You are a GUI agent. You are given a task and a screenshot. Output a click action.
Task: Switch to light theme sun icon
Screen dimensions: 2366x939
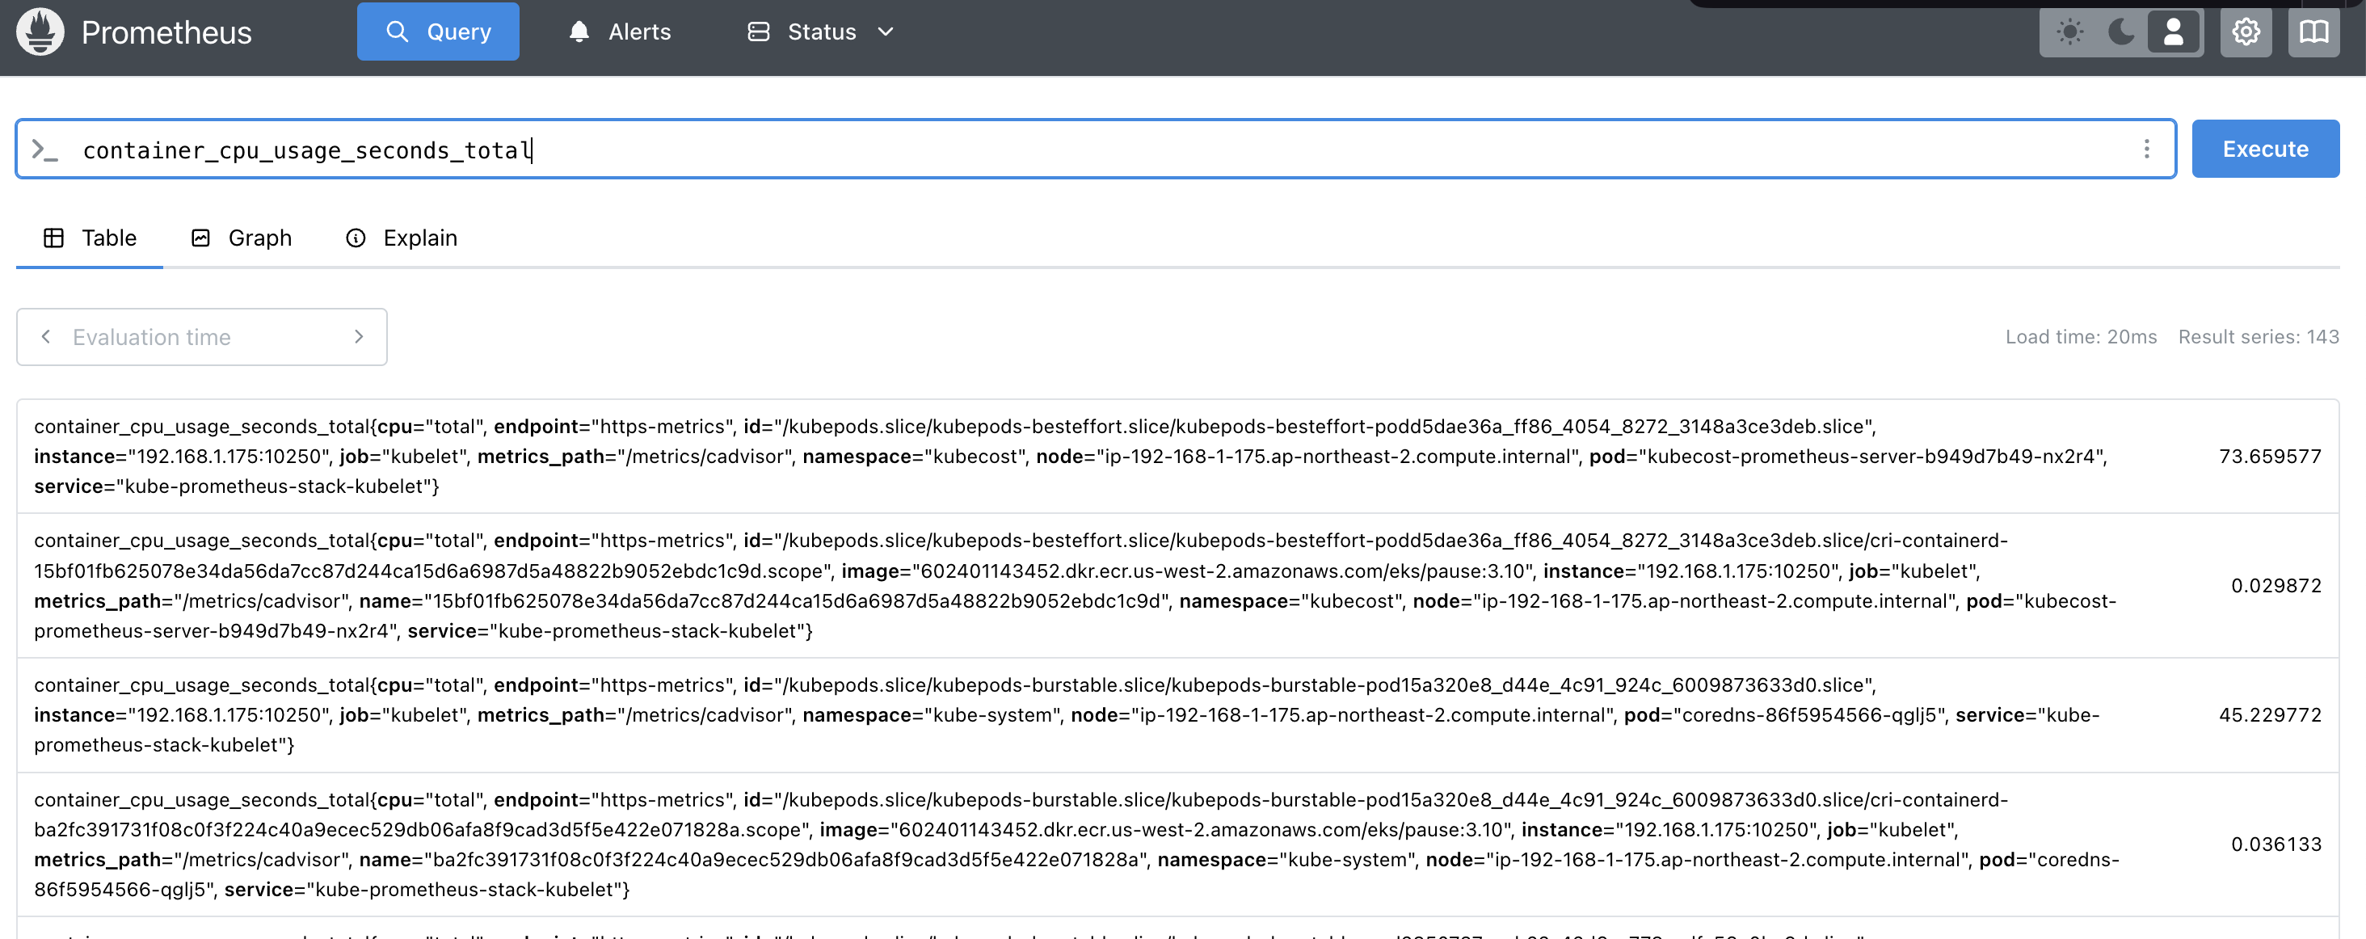coord(2069,32)
